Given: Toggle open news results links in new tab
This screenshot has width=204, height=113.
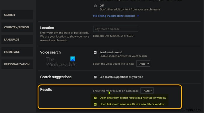Looking at the screenshot, I should coord(95,104).
